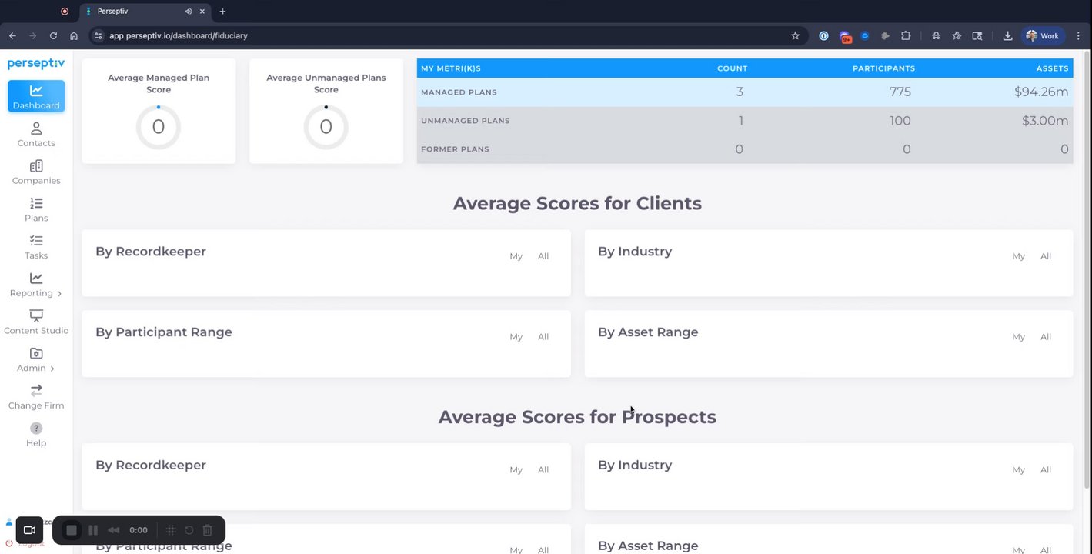The image size is (1092, 554).
Task: Switch By Asset Range clients to All
Action: tap(1046, 337)
